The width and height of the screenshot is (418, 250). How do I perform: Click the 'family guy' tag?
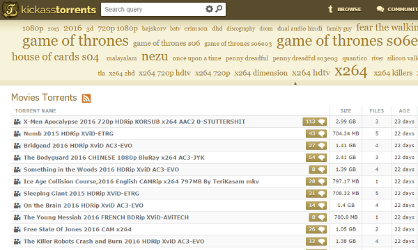pyautogui.click(x=339, y=28)
